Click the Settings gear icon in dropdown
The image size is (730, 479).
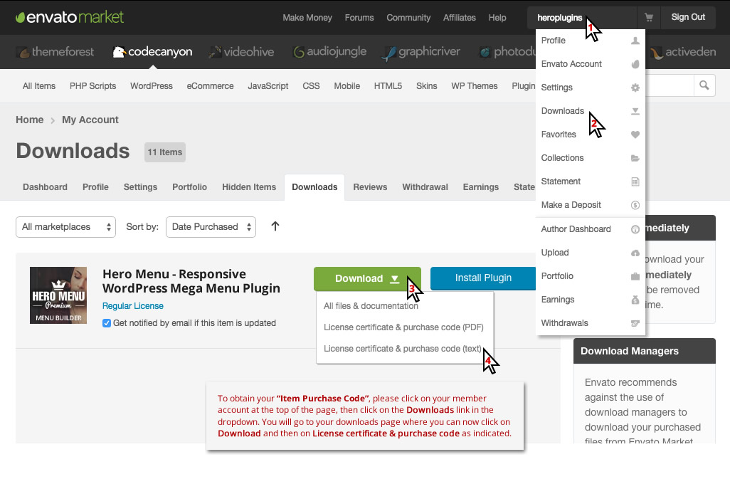[635, 88]
